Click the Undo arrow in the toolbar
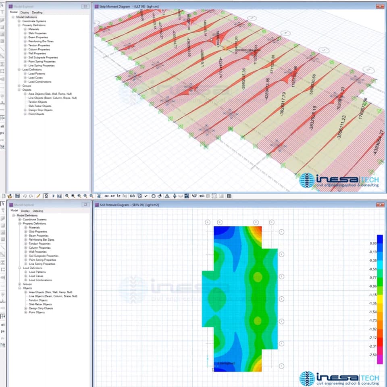Image resolution: width=387 pixels, height=387 pixels. pyautogui.click(x=25, y=196)
